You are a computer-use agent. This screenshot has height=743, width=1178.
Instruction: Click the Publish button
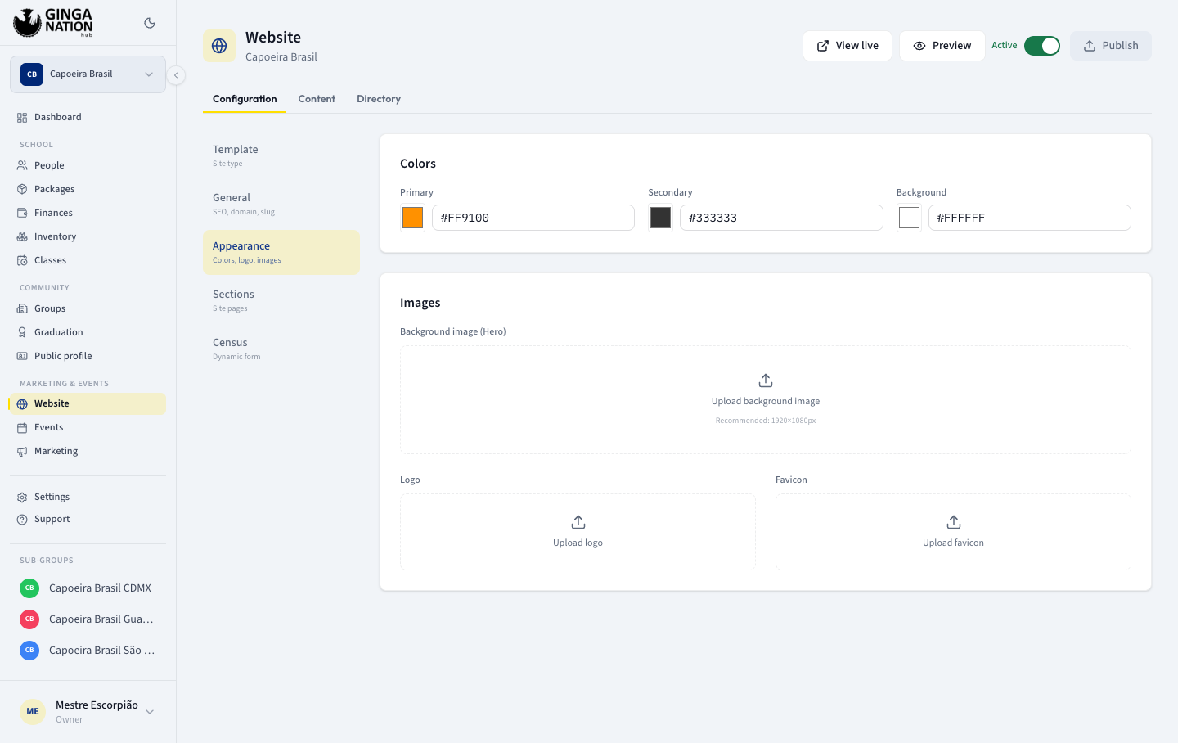click(1111, 46)
